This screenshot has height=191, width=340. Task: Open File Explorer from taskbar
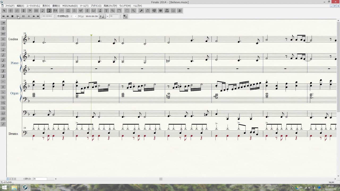[14, 188]
